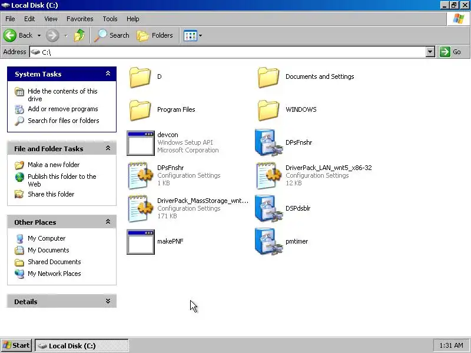Click the Windows flag logo
Viewport: 471px width, 353px height.
[x=459, y=19]
